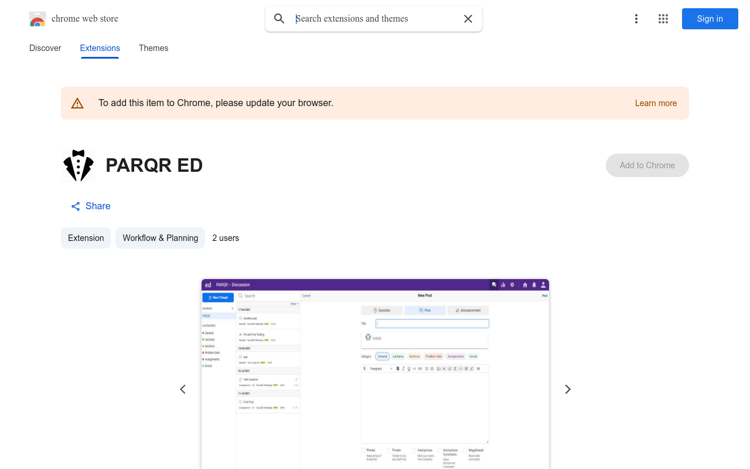Focus the Search extensions and themes field
Image resolution: width=750 pixels, height=469 pixels.
[375, 19]
